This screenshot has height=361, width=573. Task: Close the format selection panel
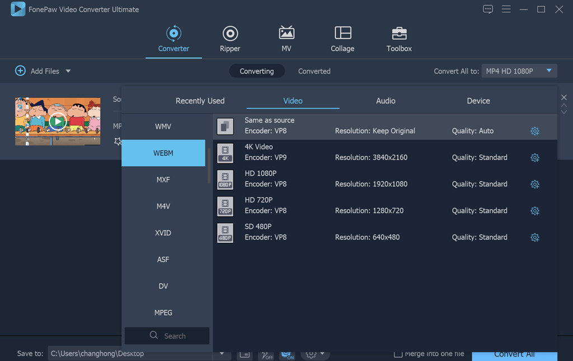(x=564, y=97)
